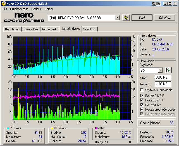Click the disc type value DVD+R

pos(157,40)
